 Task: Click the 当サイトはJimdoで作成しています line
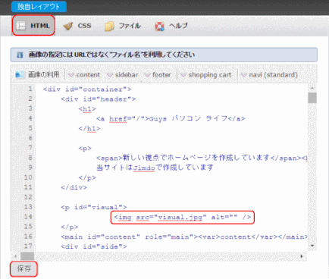(155, 168)
